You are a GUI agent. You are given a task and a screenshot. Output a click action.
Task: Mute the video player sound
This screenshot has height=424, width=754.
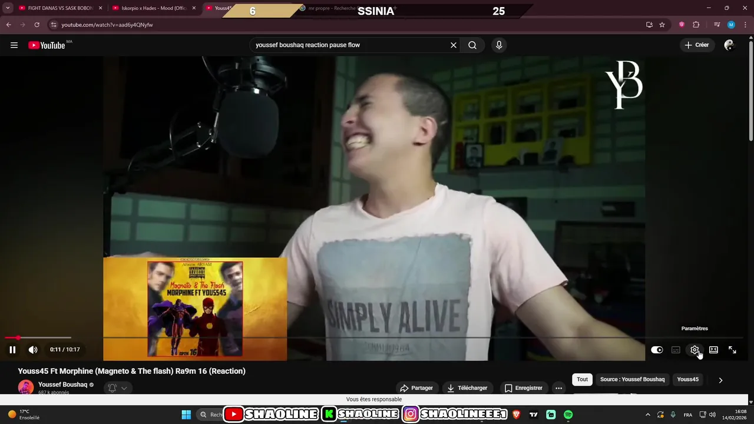[x=33, y=350]
